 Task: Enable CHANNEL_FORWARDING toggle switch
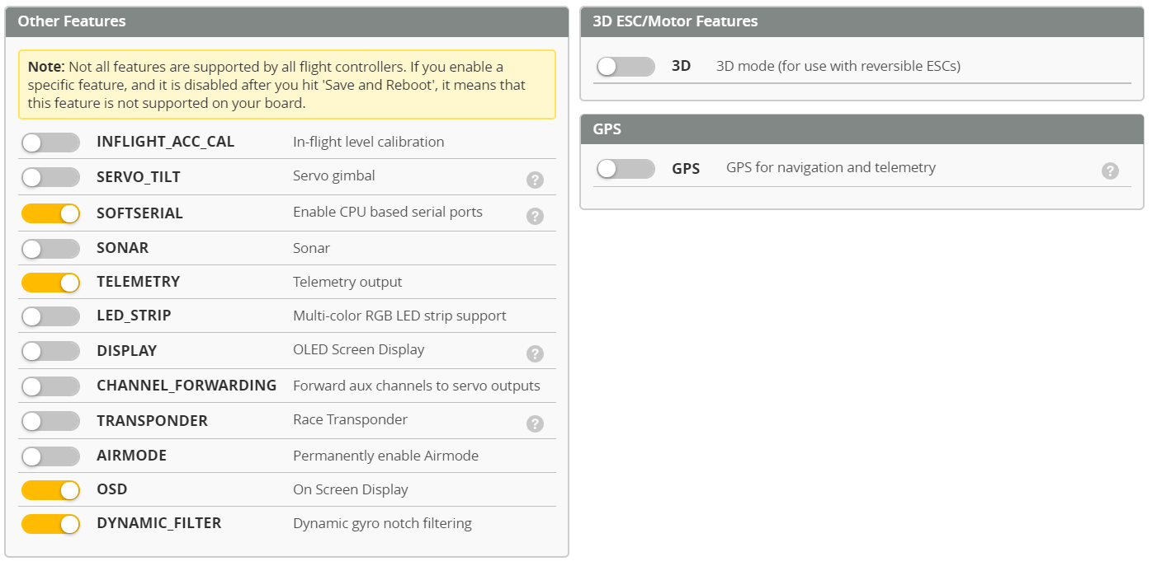50,386
